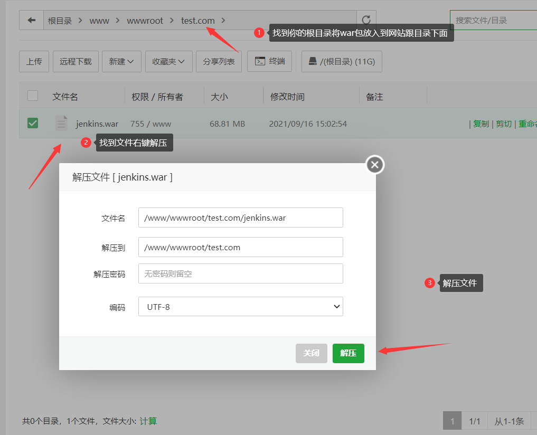
Task: Click wwwroot in the breadcrumb path
Action: click(x=145, y=21)
